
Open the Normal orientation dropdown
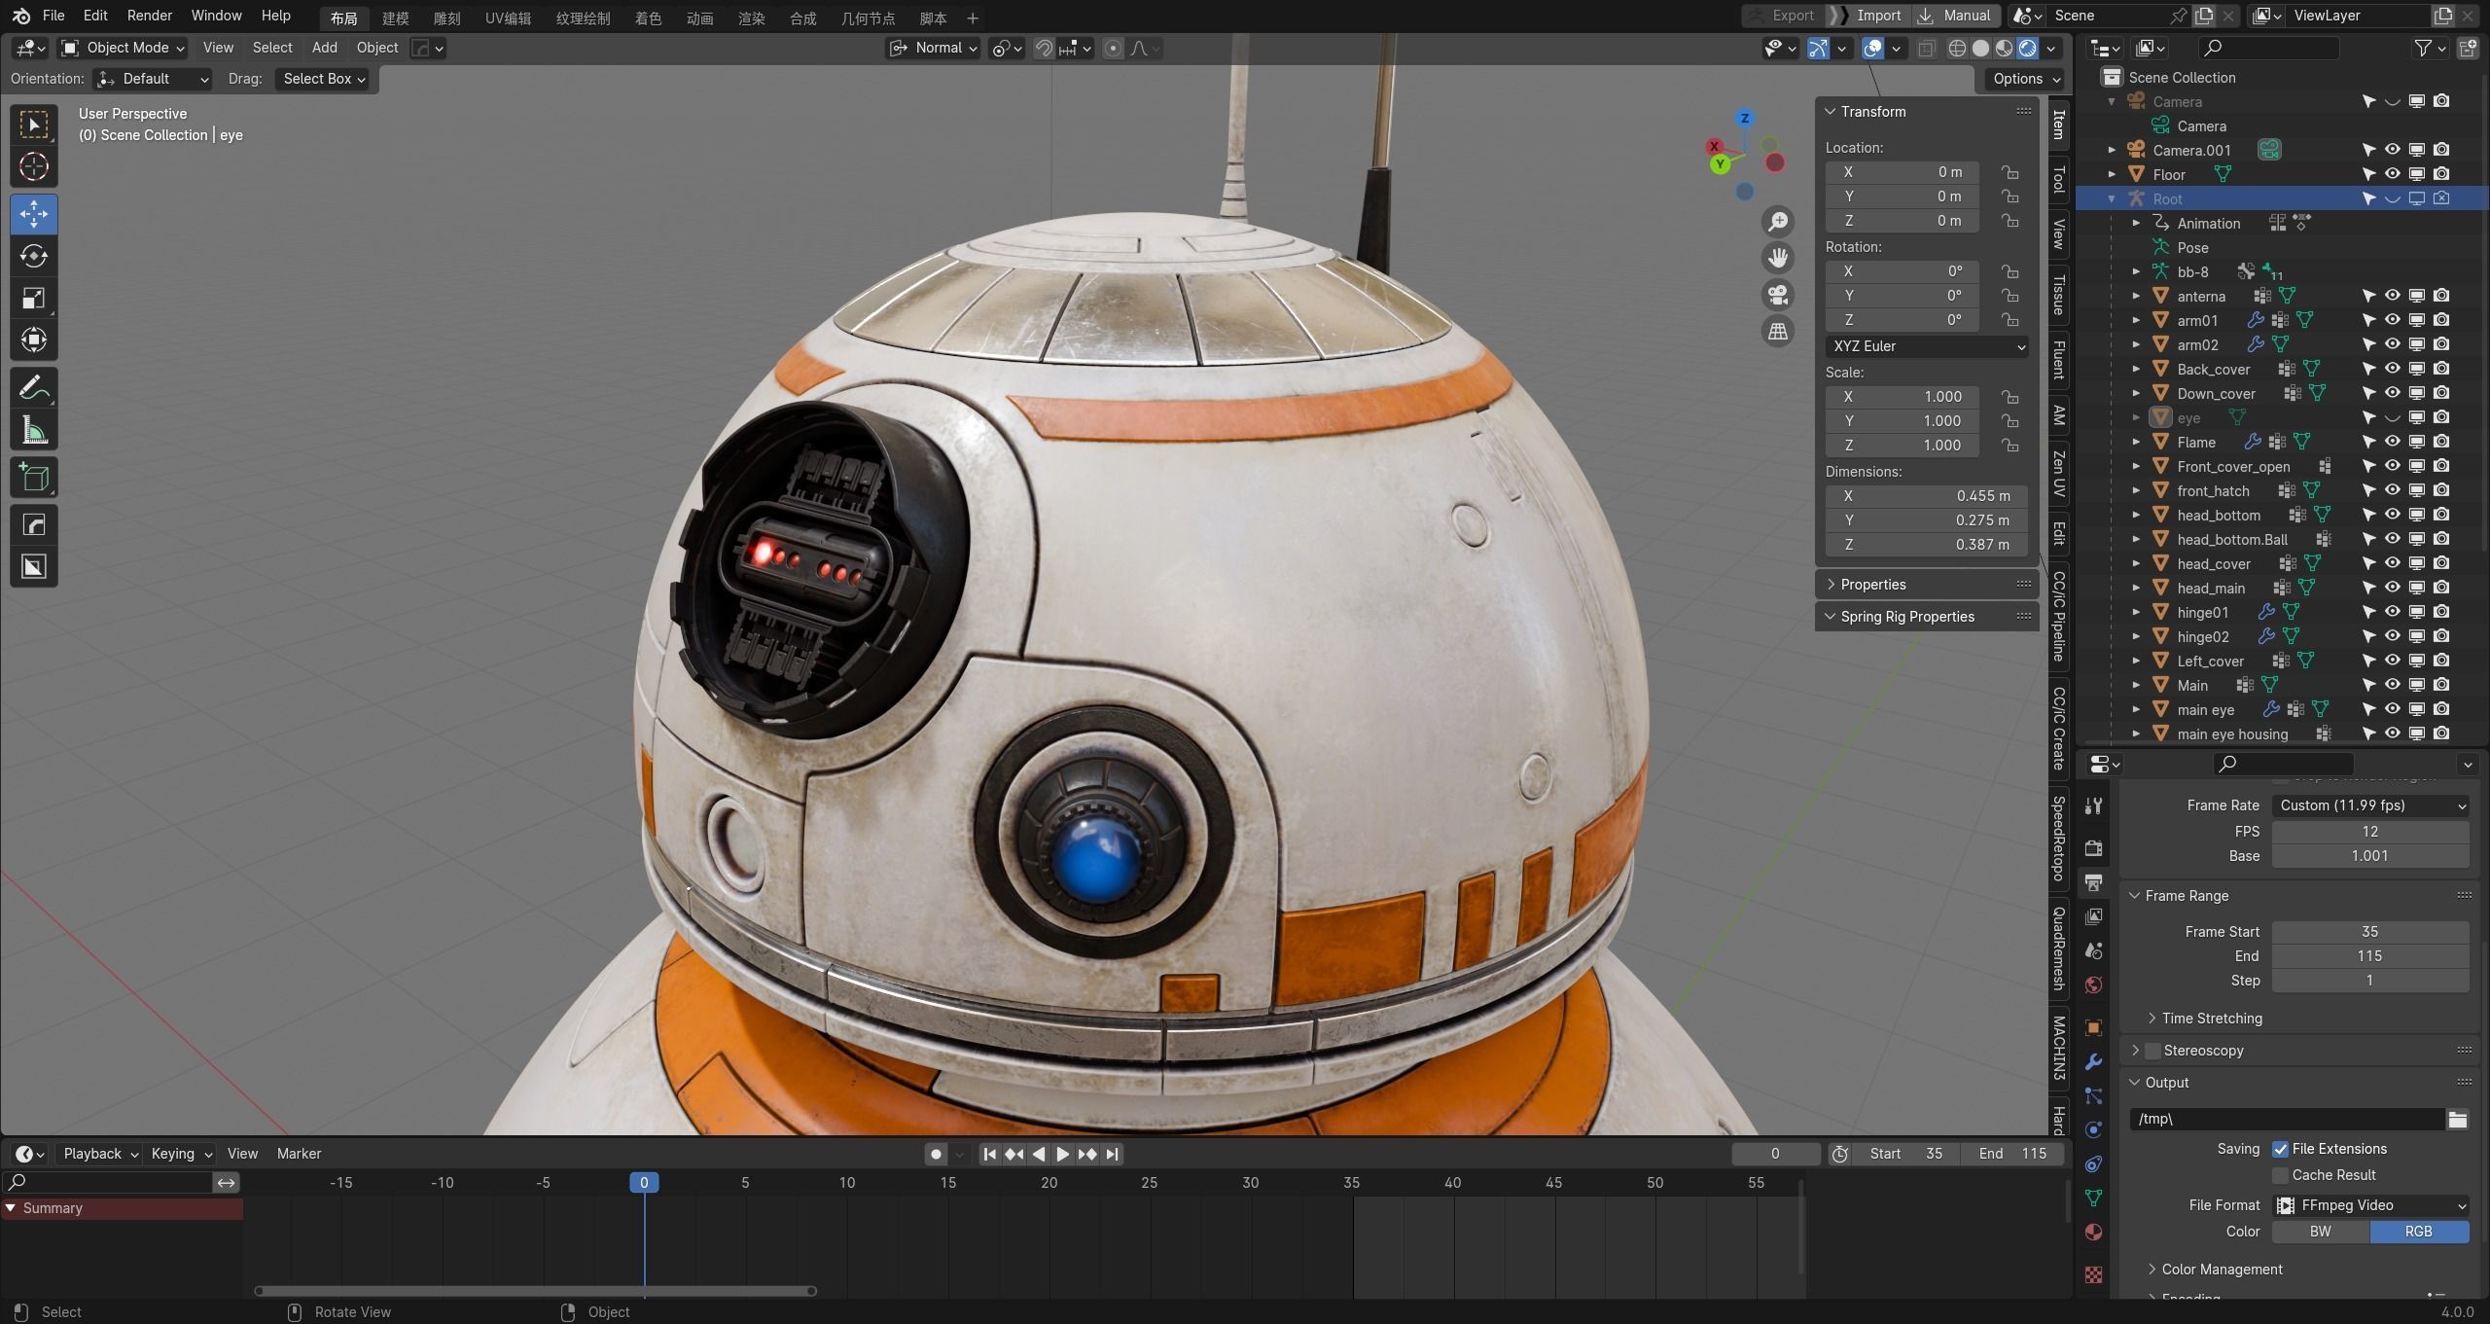pos(933,48)
